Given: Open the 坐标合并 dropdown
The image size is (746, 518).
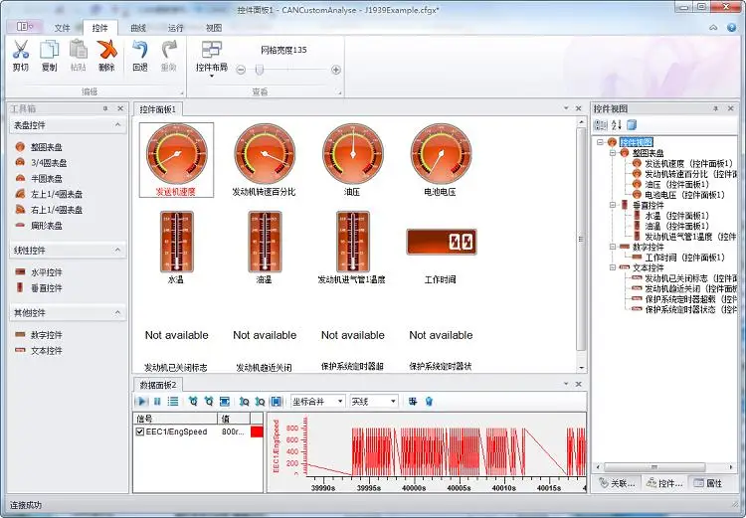Looking at the screenshot, I should click(x=318, y=402).
